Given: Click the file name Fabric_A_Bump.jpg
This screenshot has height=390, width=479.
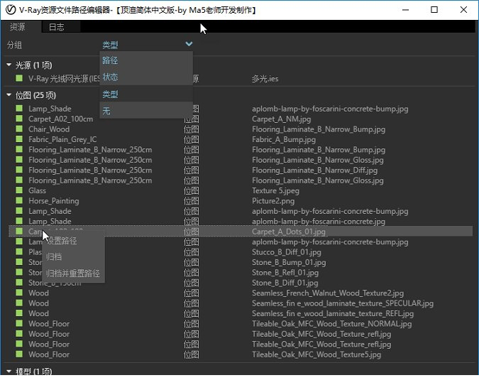Looking at the screenshot, I should click(284, 139).
